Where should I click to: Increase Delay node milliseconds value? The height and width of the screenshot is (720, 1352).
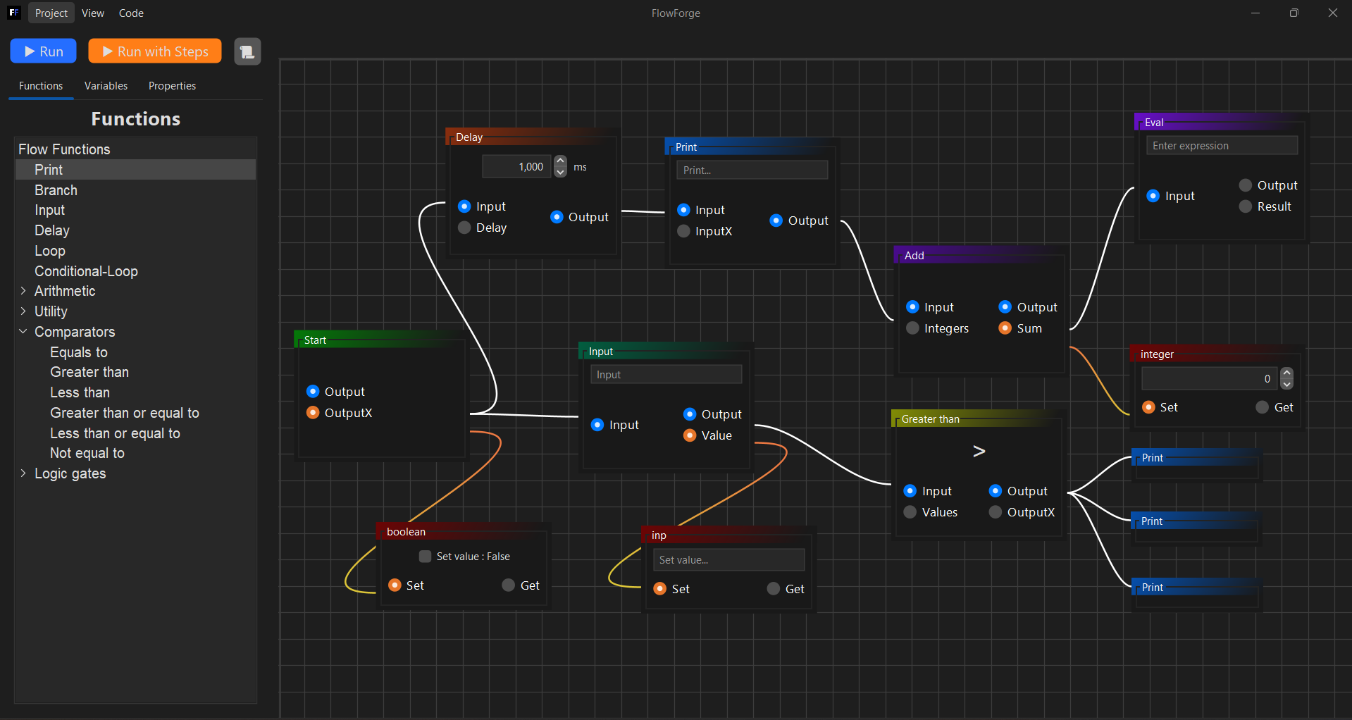coord(560,161)
